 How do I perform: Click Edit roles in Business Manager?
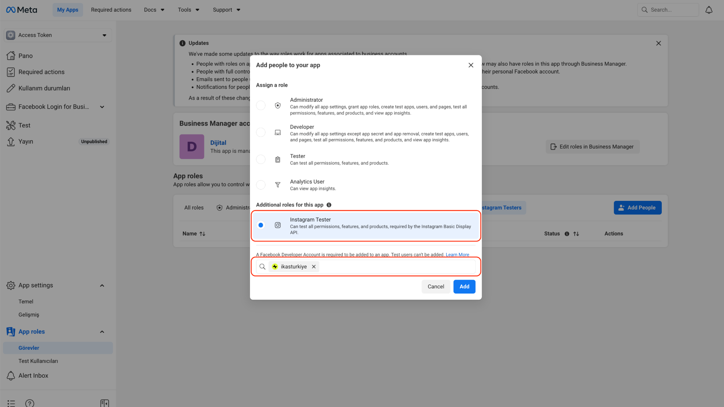(x=592, y=147)
